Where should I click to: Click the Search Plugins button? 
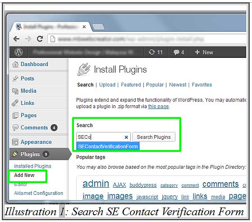click(154, 137)
